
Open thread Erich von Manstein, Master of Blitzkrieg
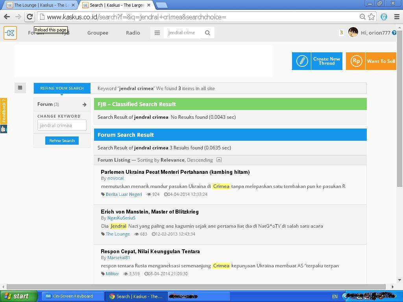pos(150,212)
